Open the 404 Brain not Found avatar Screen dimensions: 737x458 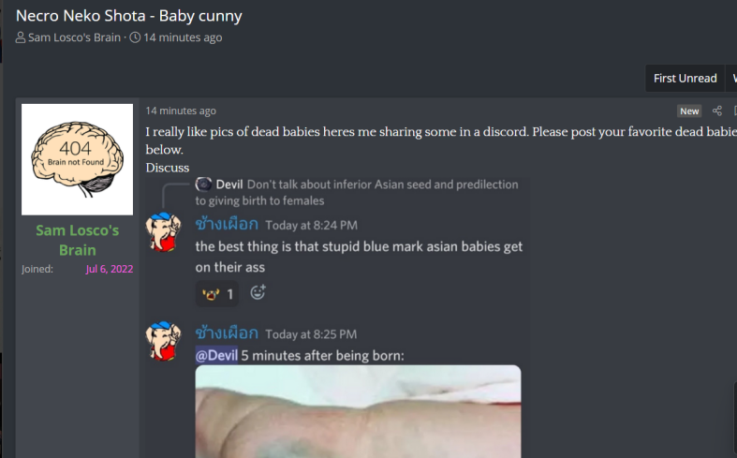point(77,159)
